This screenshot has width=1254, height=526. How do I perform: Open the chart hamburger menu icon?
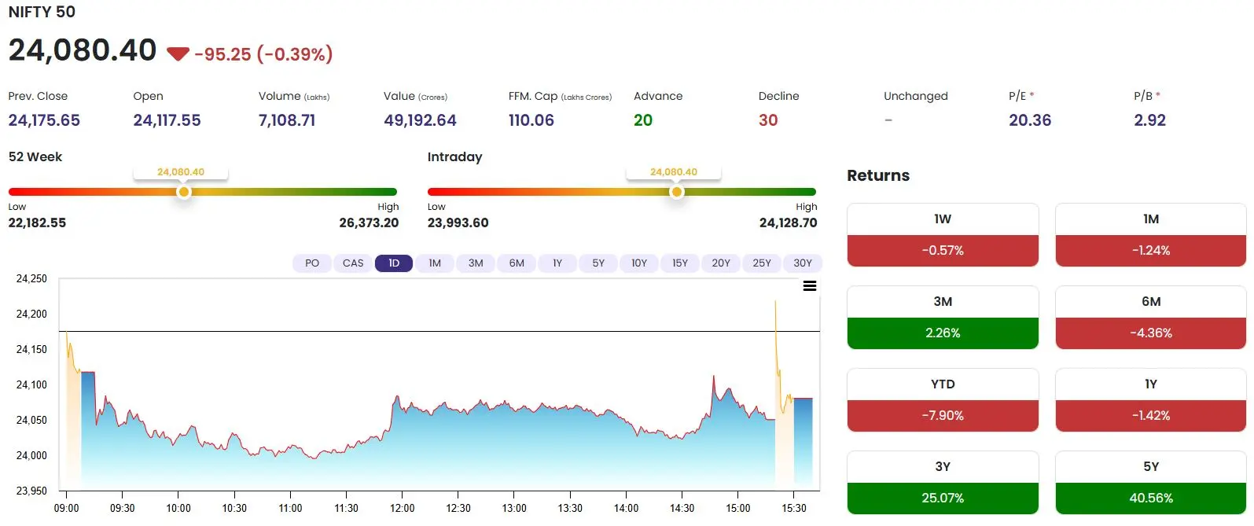tap(810, 286)
